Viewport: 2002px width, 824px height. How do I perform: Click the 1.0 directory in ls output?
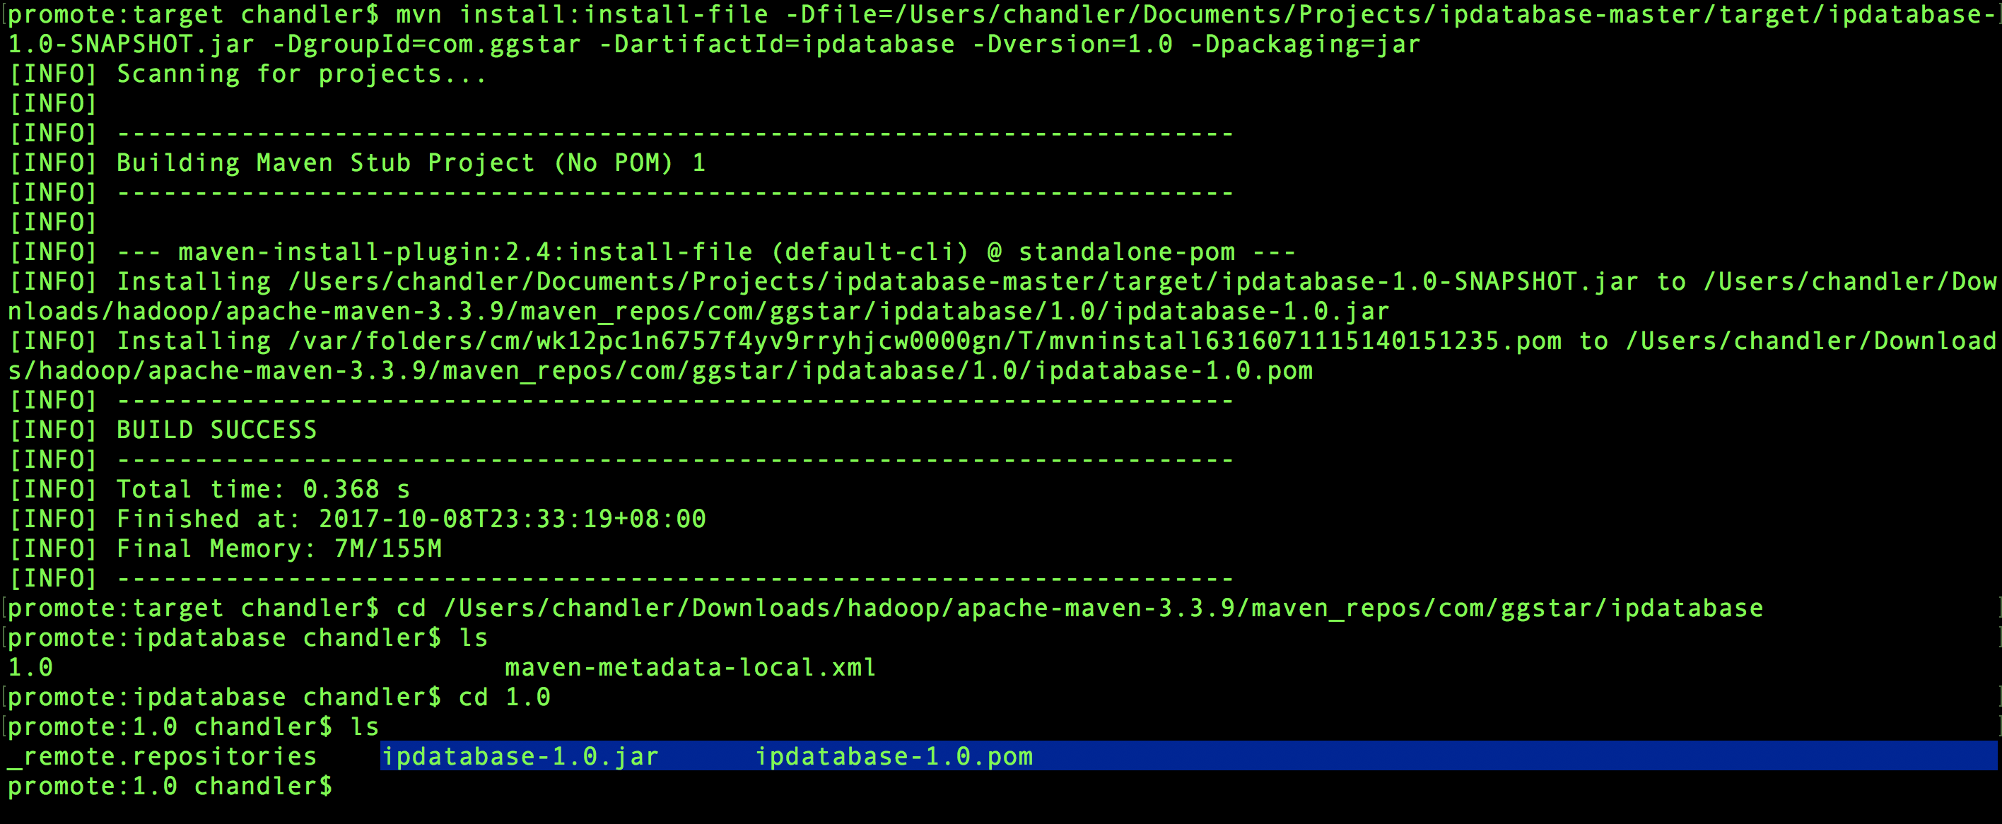(30, 667)
